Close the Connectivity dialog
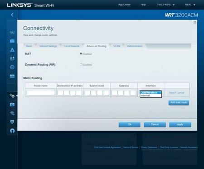Image resolution: width=204 pixels, height=169 pixels. coord(195,22)
